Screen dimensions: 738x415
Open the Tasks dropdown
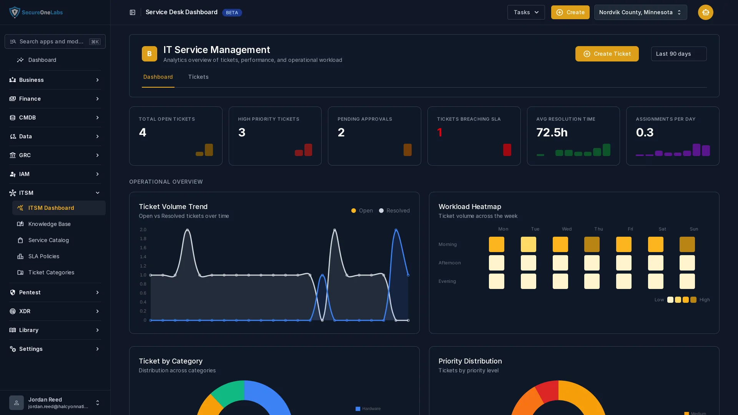point(526,12)
